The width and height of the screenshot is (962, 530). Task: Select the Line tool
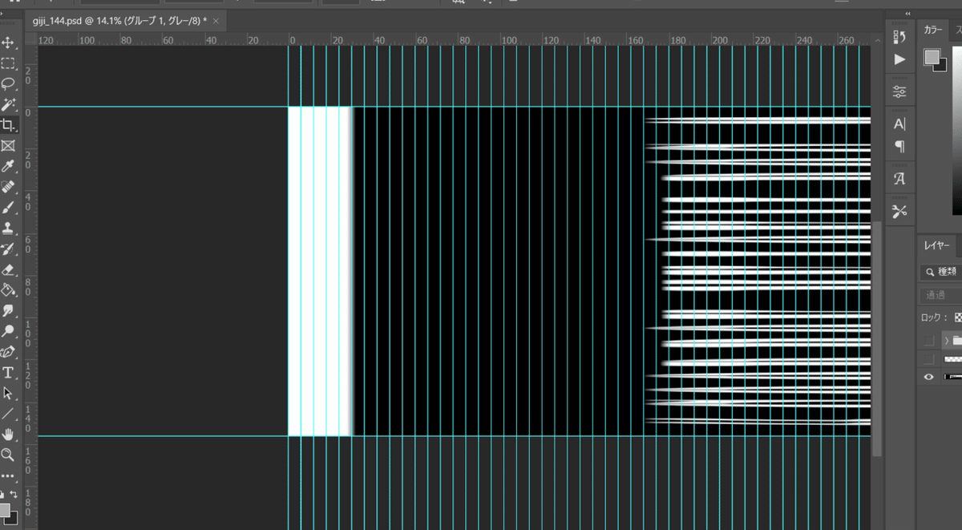pyautogui.click(x=8, y=414)
